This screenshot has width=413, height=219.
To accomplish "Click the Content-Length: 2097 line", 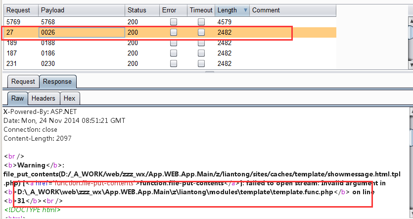I will pyautogui.click(x=38, y=139).
